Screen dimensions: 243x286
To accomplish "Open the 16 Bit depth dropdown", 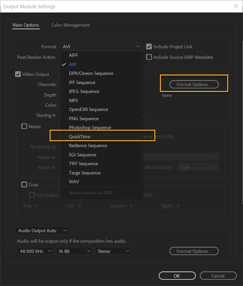I will [74, 251].
